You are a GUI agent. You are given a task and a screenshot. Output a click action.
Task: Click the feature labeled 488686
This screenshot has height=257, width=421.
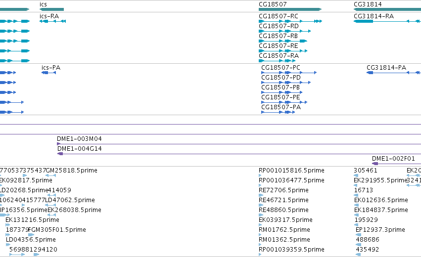pyautogui.click(x=367, y=240)
